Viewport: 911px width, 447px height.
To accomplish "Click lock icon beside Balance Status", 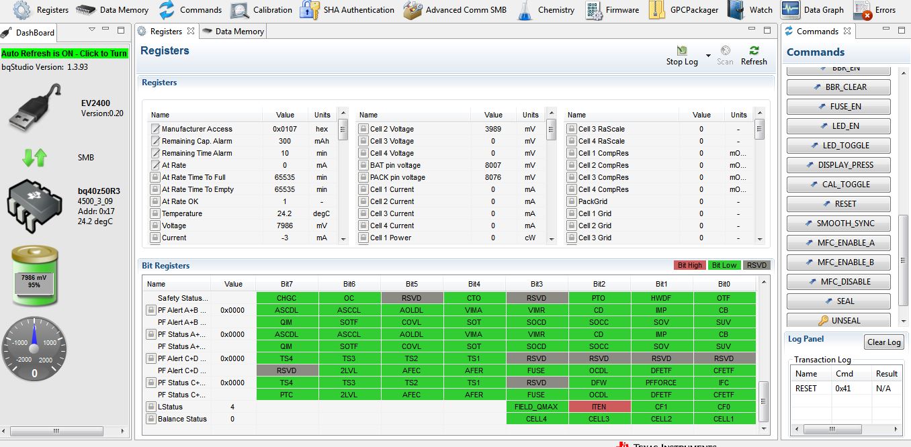I will point(151,419).
